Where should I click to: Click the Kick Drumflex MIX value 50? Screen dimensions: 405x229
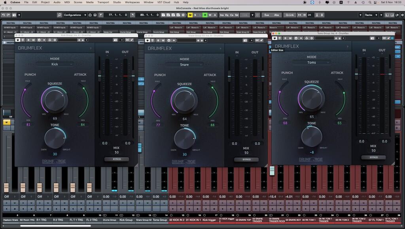pos(117,152)
